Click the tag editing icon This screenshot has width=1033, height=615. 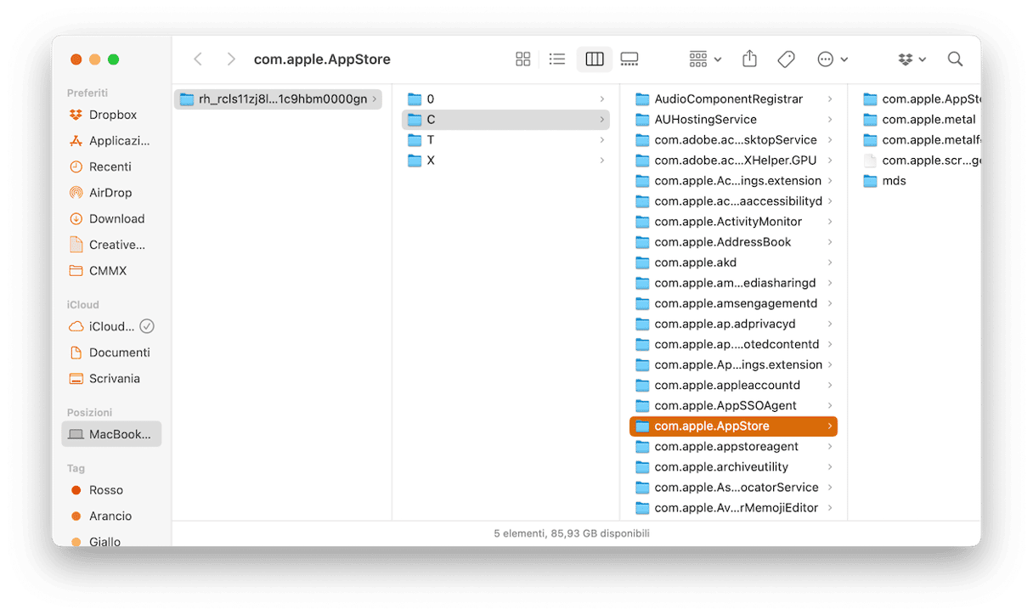point(786,59)
